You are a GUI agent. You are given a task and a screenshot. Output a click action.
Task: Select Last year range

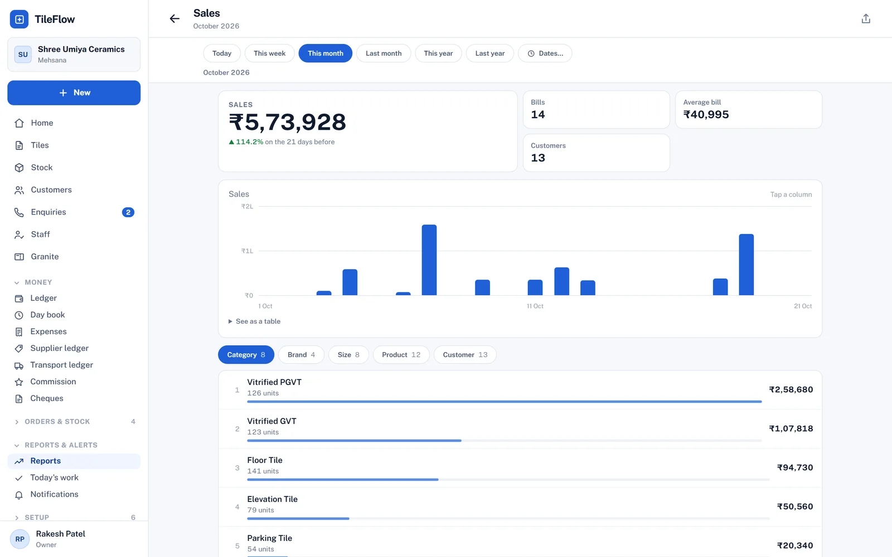[490, 53]
